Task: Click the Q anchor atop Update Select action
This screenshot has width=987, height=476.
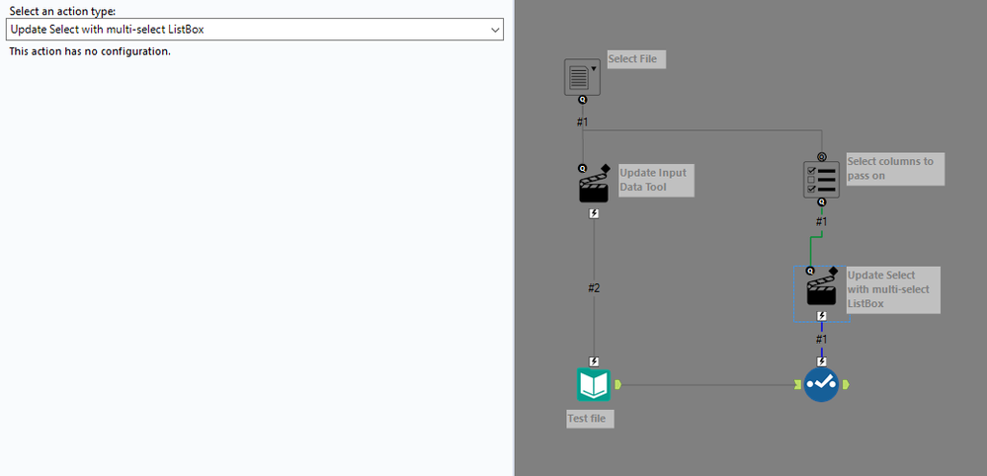Action: pos(810,271)
